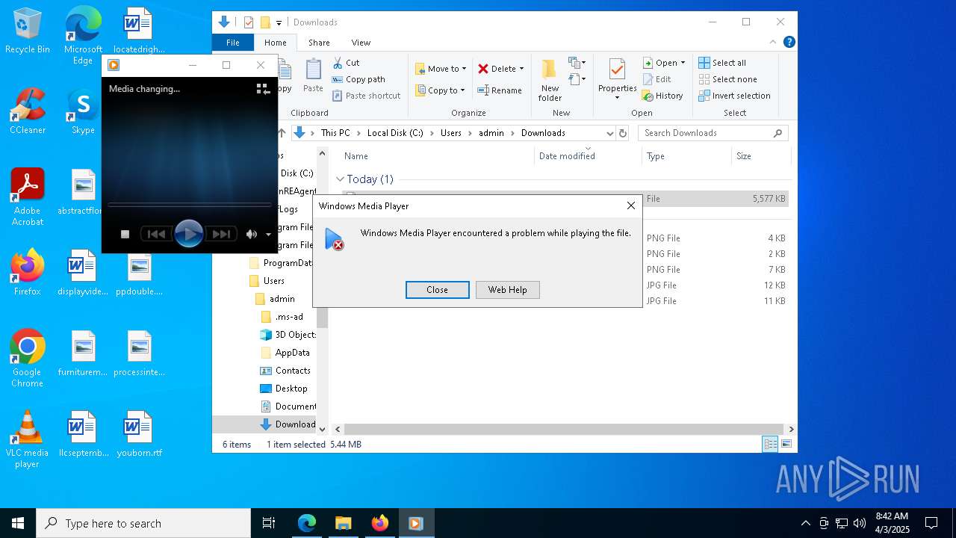This screenshot has height=538, width=956.
Task: Open CCleaner desktop icon
Action: 28,111
